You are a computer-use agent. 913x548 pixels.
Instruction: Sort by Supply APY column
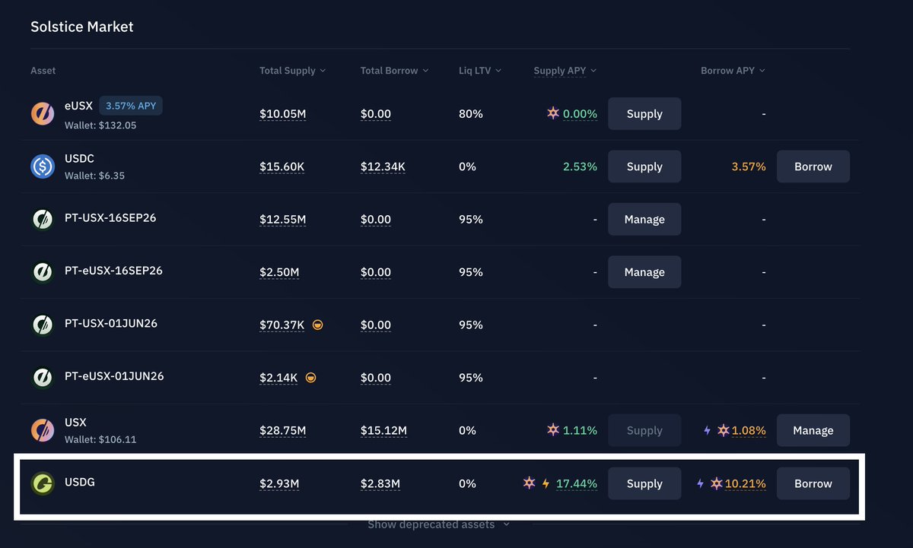pos(565,71)
